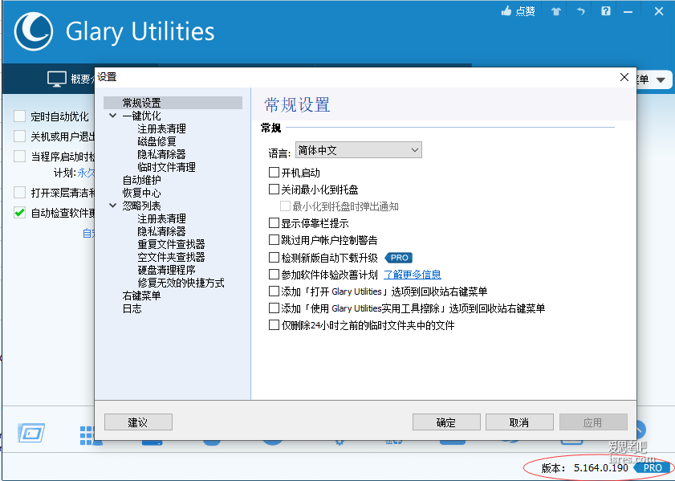
Task: Click the undo arrow icon in title bar
Action: tap(581, 11)
